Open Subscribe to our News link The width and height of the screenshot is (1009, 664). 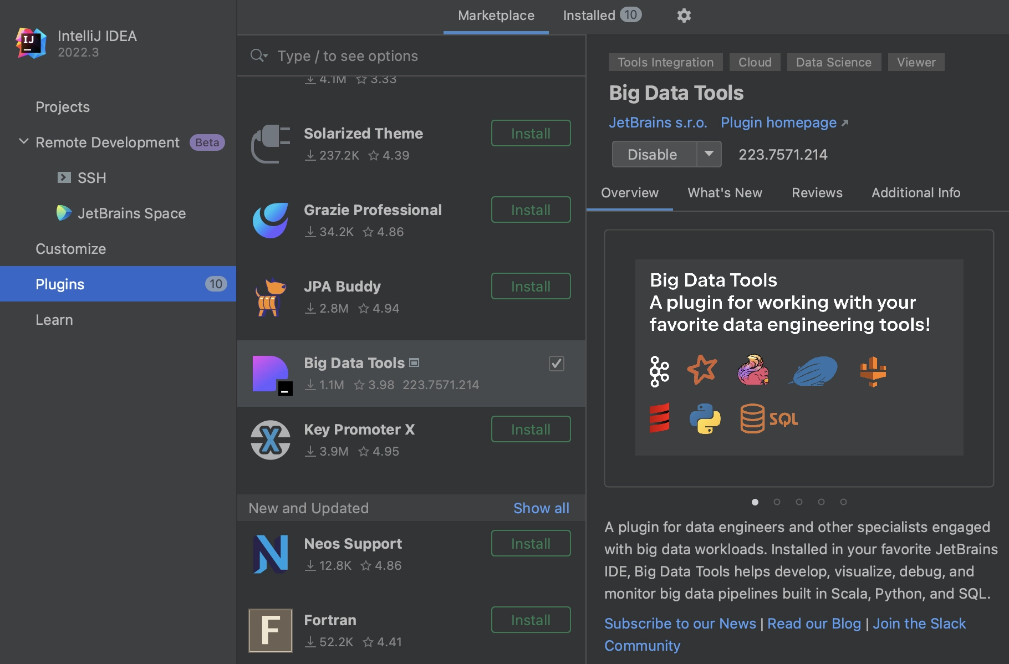(680, 624)
